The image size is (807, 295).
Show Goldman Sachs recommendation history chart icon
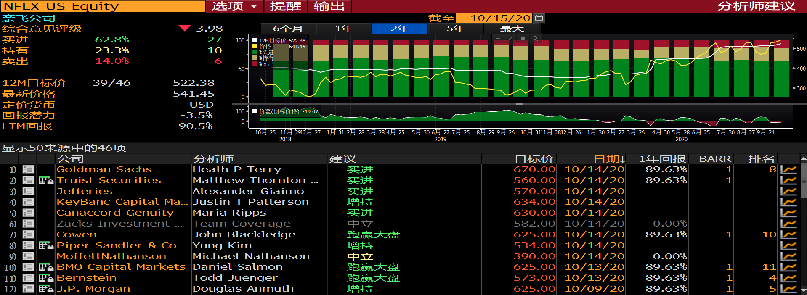click(788, 169)
